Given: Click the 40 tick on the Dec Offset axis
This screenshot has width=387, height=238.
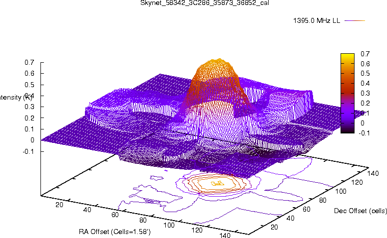Looking at the screenshot, I should pos(290,218).
